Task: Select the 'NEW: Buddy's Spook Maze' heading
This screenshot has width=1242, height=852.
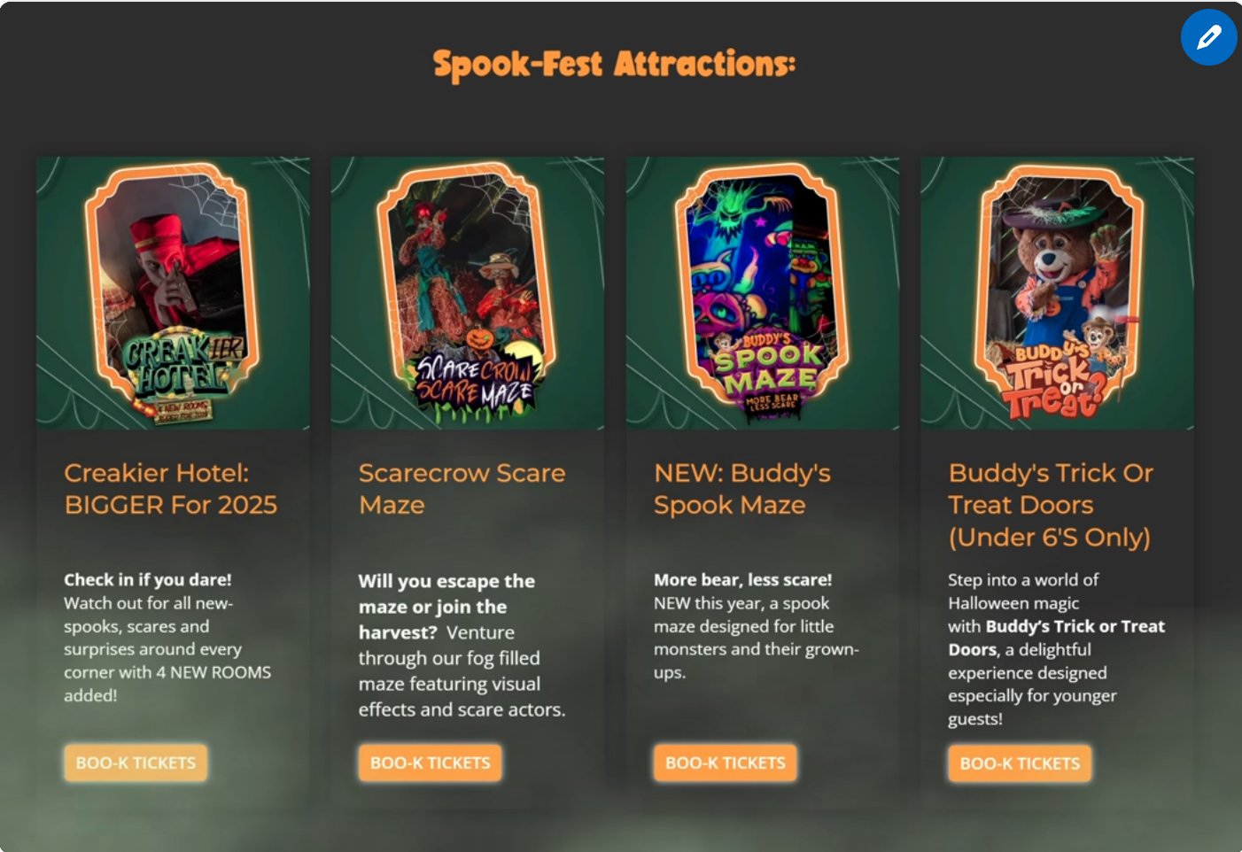Action: click(742, 489)
